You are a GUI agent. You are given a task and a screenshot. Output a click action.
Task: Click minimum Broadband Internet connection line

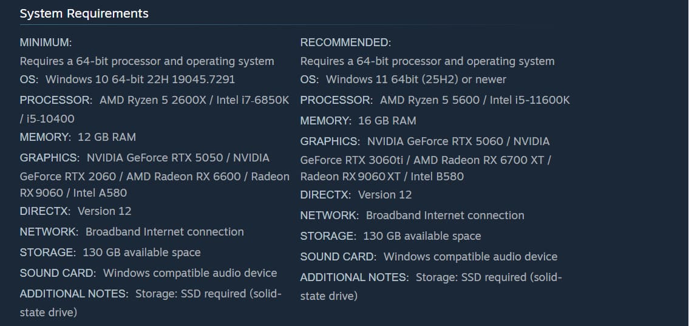click(132, 232)
